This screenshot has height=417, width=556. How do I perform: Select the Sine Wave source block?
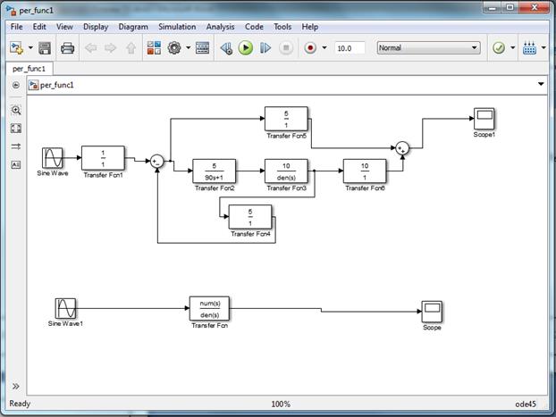tap(53, 158)
